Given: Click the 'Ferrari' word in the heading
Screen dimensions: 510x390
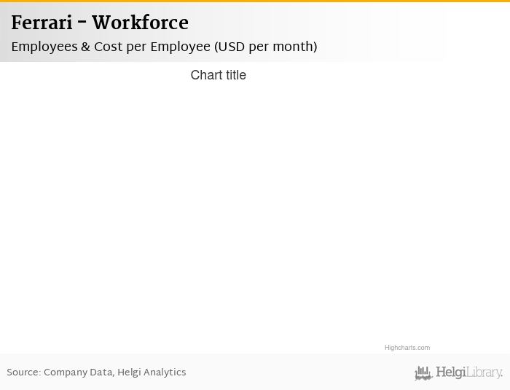Looking at the screenshot, I should click(42, 23).
